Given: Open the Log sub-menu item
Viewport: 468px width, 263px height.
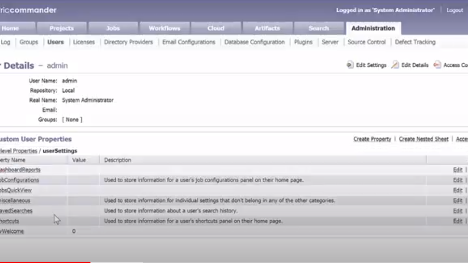Looking at the screenshot, I should pos(5,42).
